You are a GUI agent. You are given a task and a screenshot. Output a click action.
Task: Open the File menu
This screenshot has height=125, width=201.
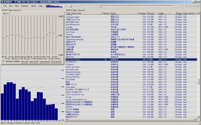[5, 6]
